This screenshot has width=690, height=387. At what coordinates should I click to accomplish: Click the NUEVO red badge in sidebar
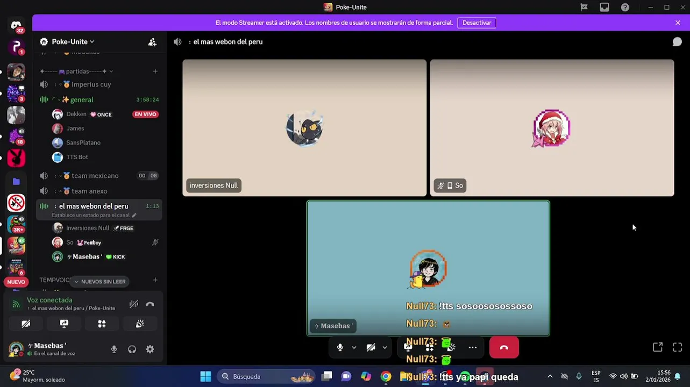point(16,282)
